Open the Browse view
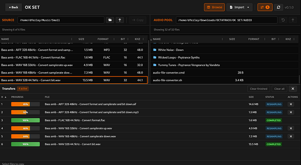This screenshot has height=165, width=301. pos(215,7)
